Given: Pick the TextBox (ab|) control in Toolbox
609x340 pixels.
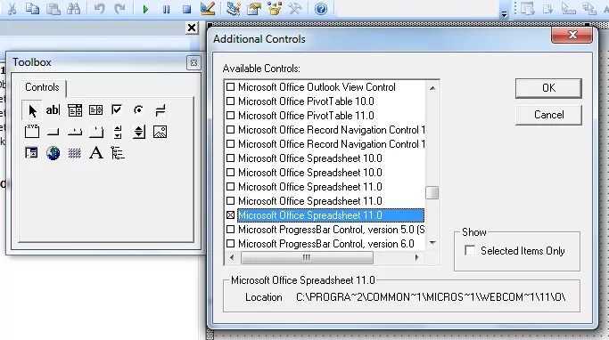Looking at the screenshot, I should point(53,110).
